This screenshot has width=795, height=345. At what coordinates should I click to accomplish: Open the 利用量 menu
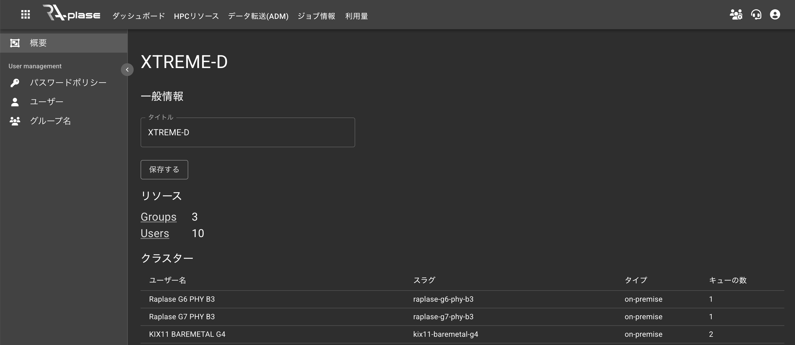tap(356, 16)
